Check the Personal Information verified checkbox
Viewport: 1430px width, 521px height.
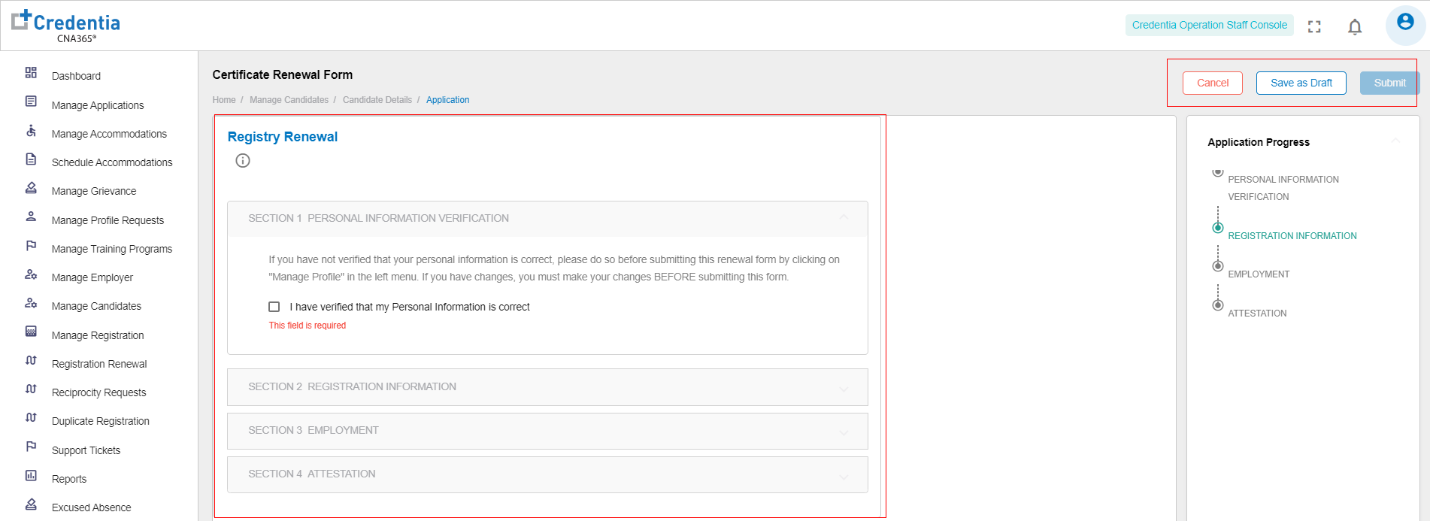point(274,307)
